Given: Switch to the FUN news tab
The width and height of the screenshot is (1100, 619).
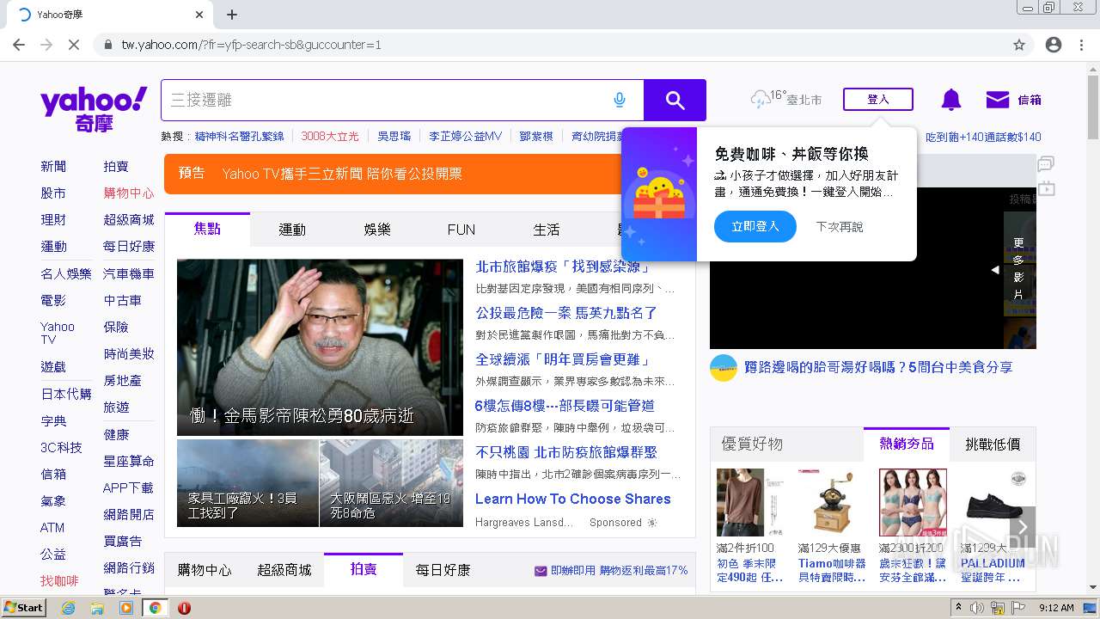Looking at the screenshot, I should click(461, 230).
